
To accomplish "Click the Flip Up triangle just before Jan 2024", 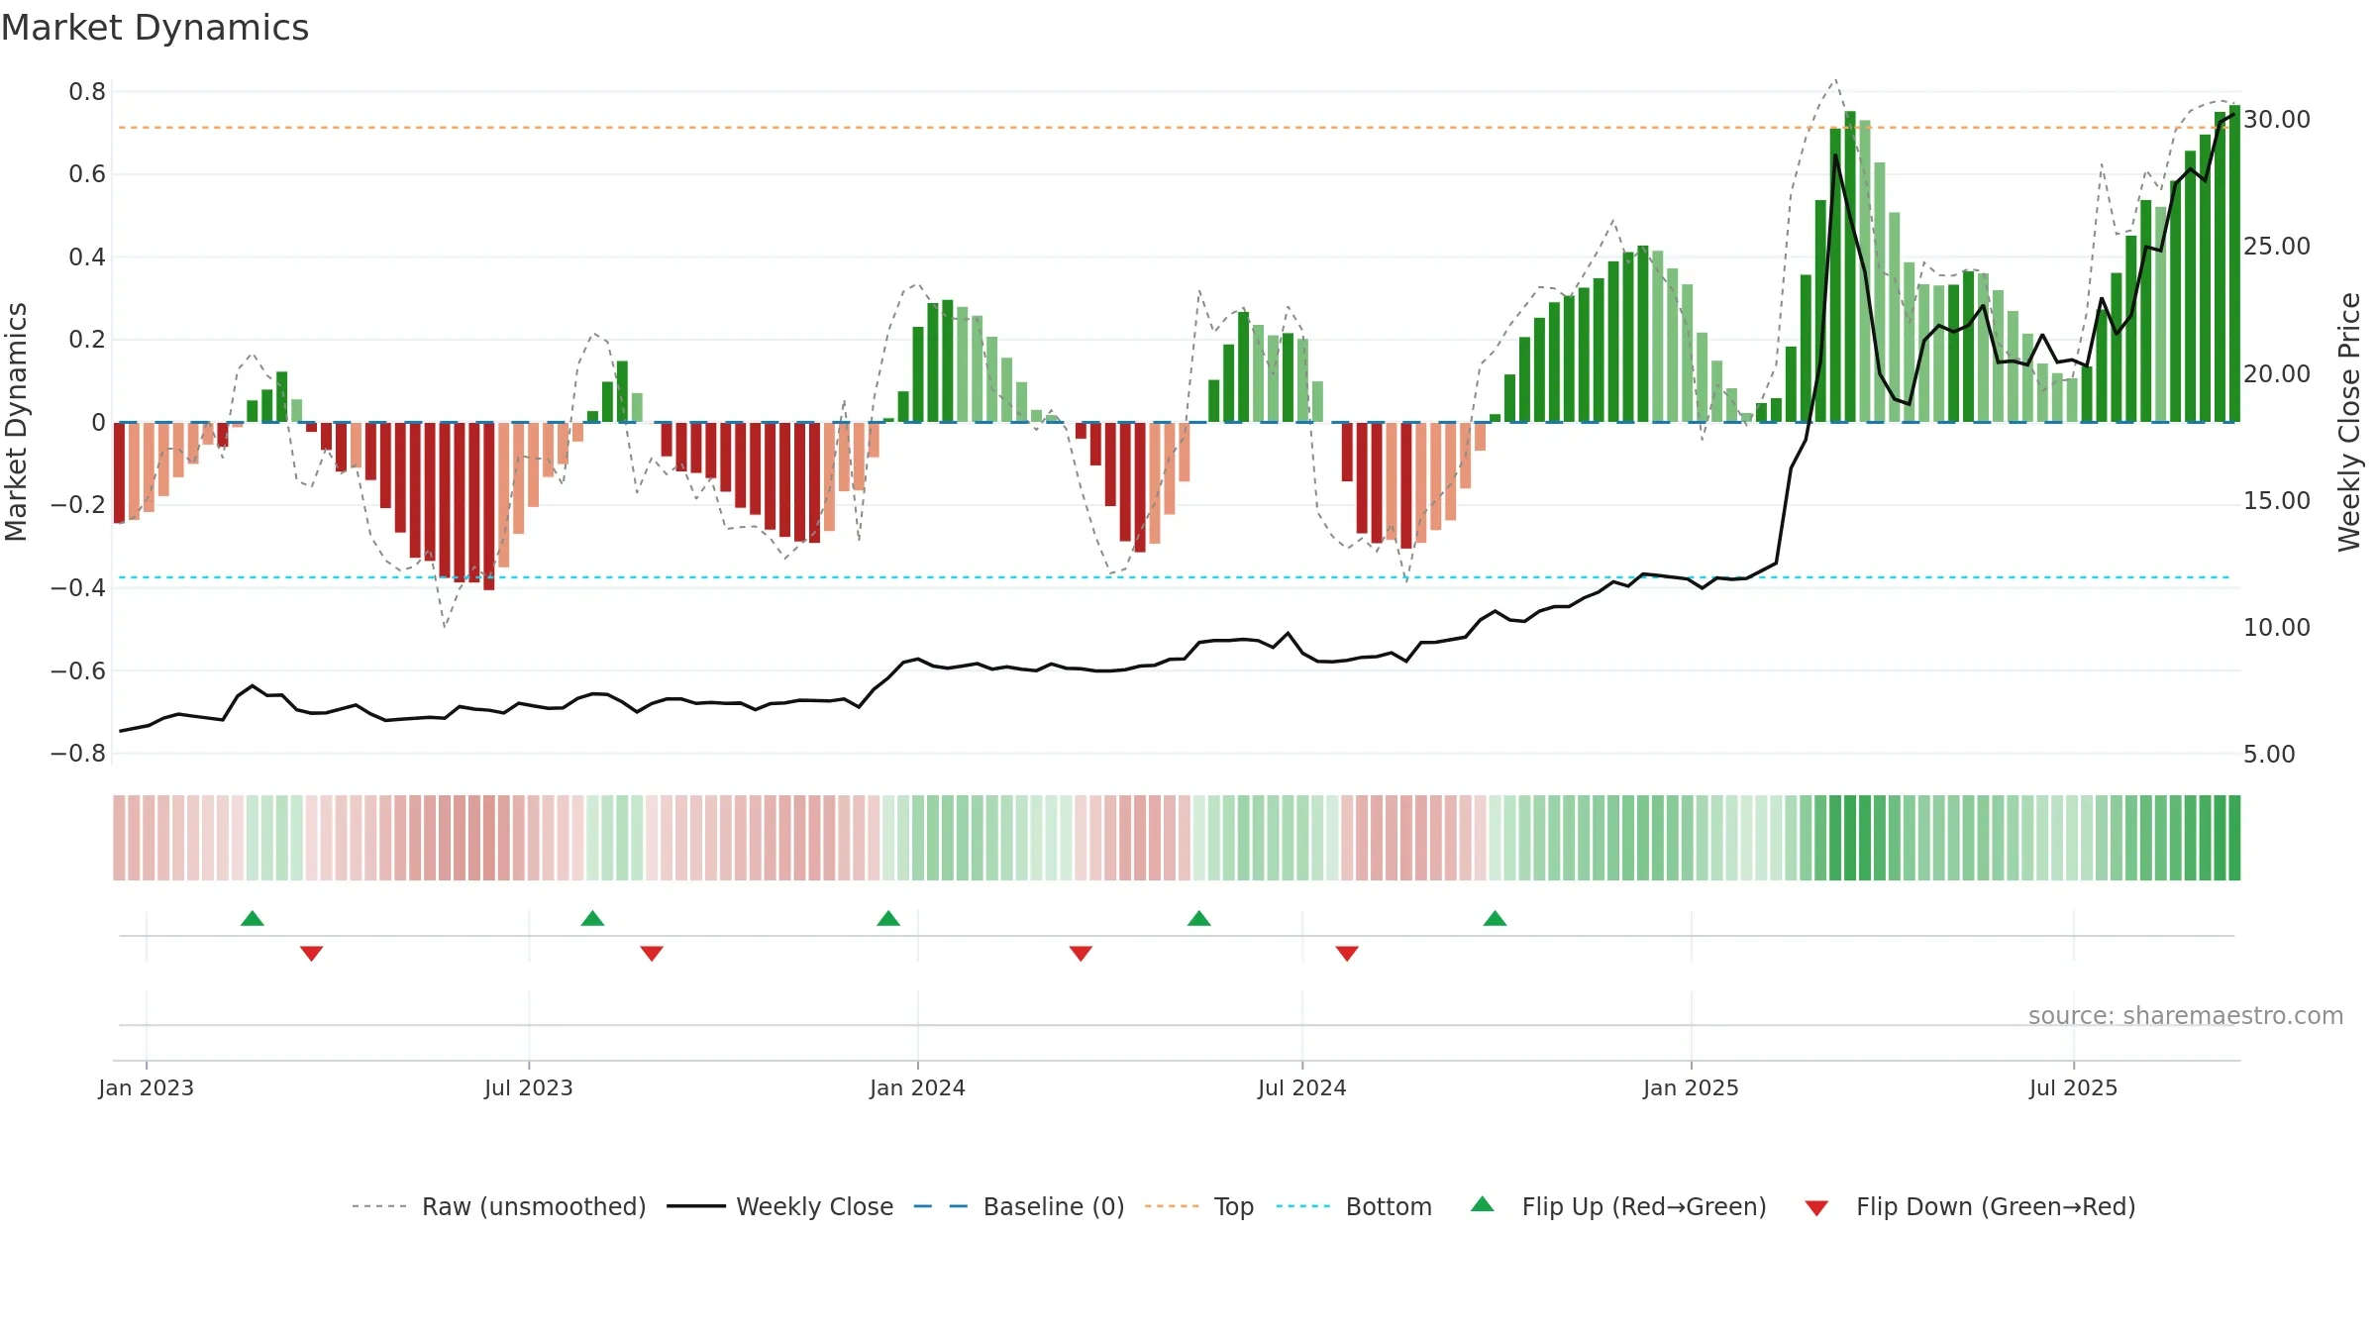I will point(888,918).
